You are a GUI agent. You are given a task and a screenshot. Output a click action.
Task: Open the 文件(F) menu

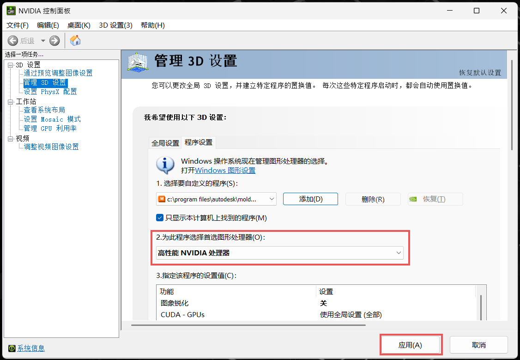[x=18, y=25]
